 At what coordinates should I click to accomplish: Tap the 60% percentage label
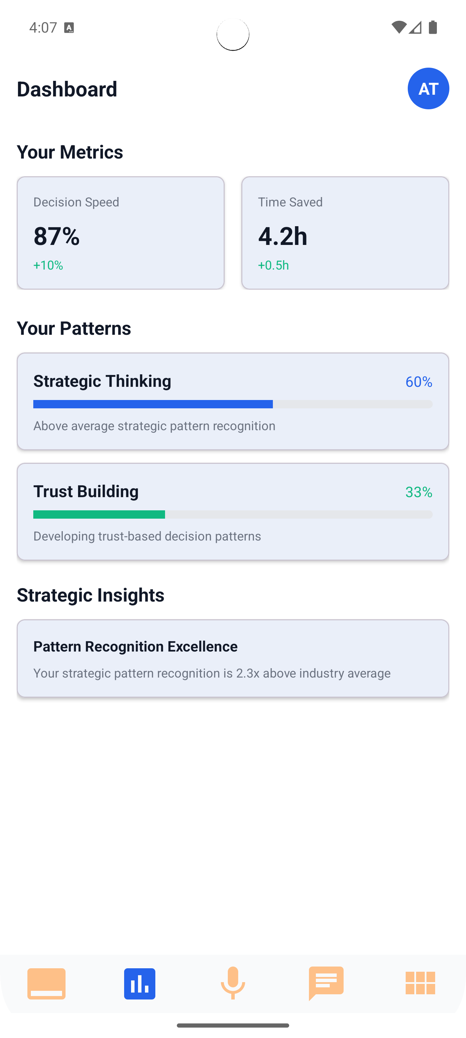pyautogui.click(x=418, y=381)
